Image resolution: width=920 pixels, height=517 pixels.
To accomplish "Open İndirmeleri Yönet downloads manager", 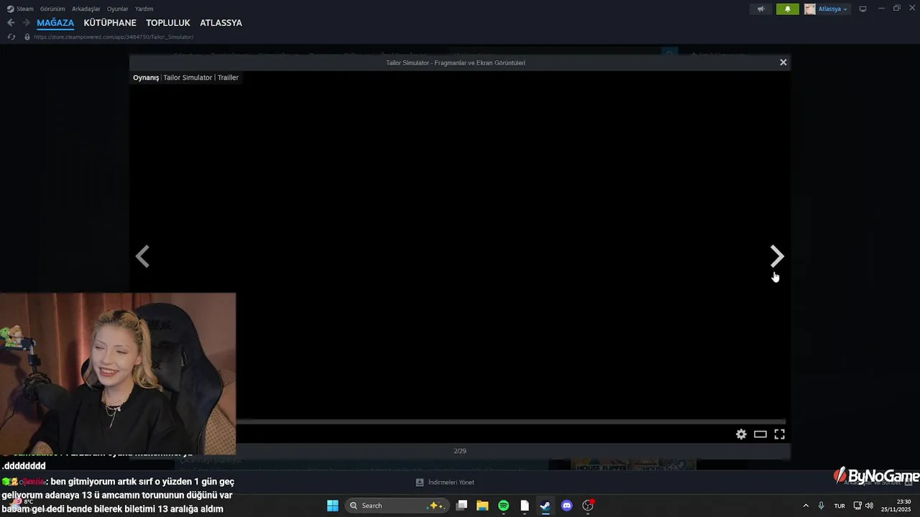I will pos(445,482).
